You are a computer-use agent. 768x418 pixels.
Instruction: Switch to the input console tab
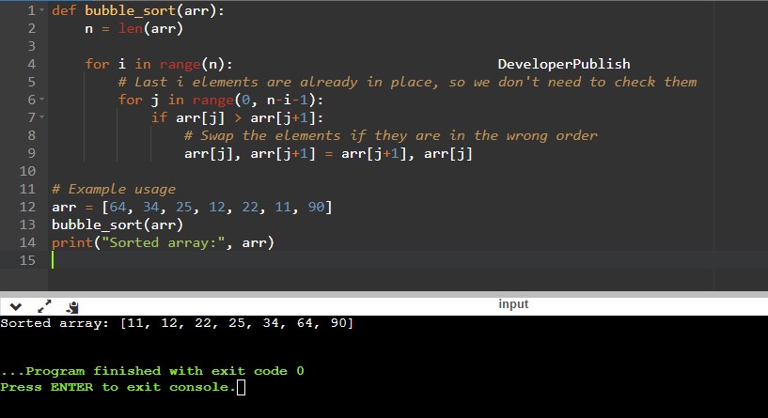pos(513,304)
